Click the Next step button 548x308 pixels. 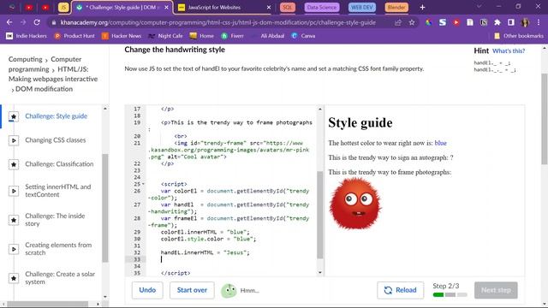click(496, 290)
